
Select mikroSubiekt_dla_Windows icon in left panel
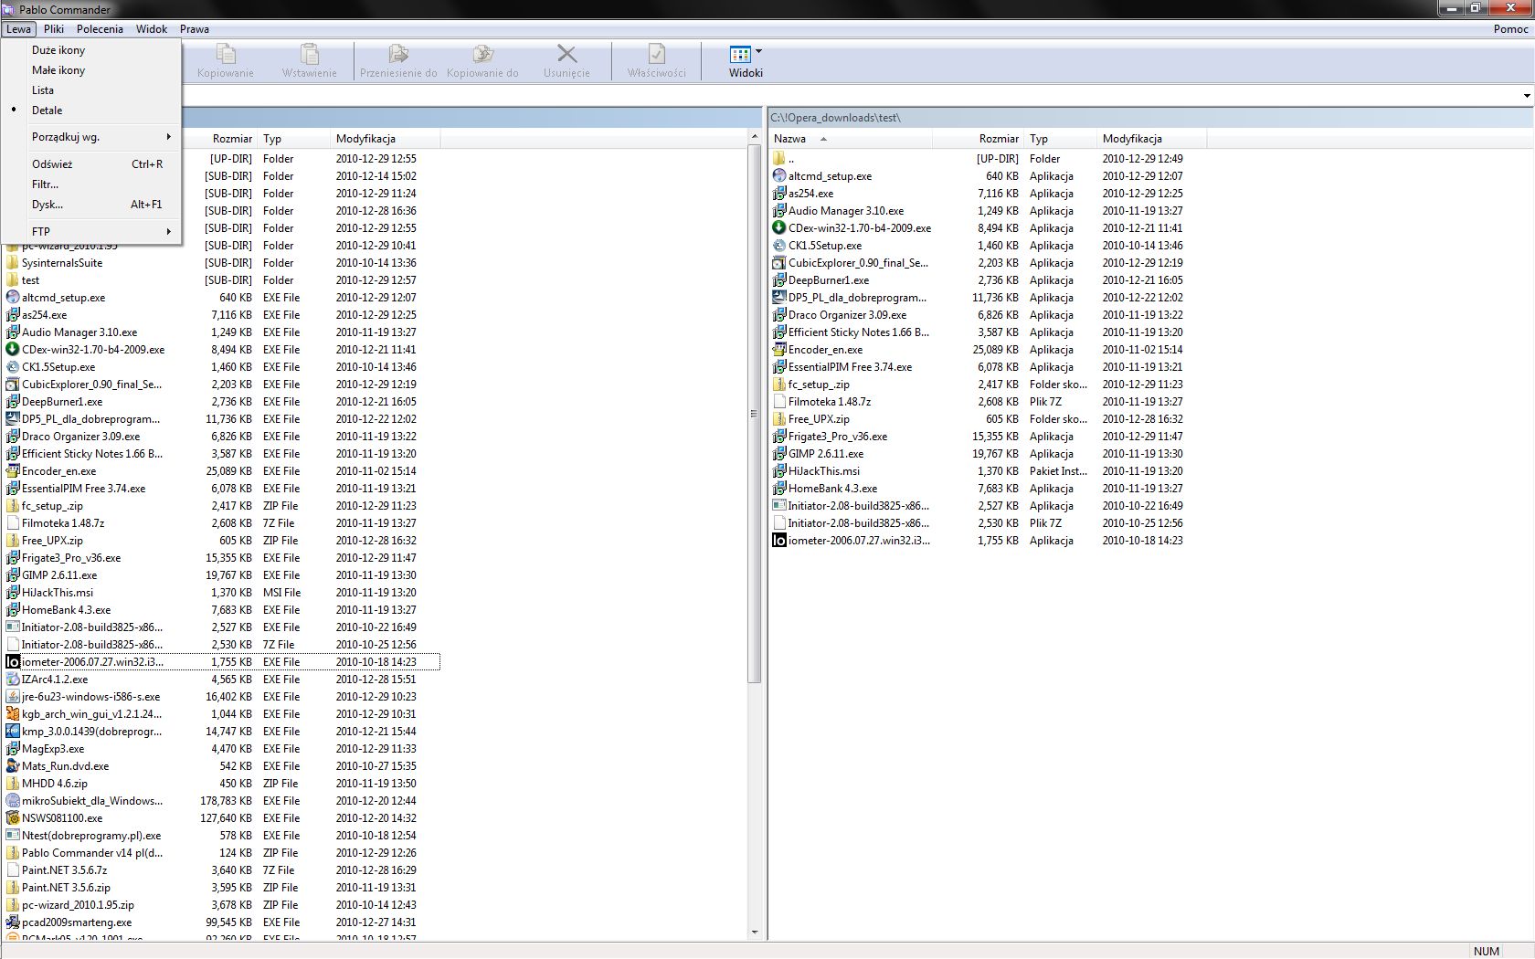pyautogui.click(x=13, y=801)
